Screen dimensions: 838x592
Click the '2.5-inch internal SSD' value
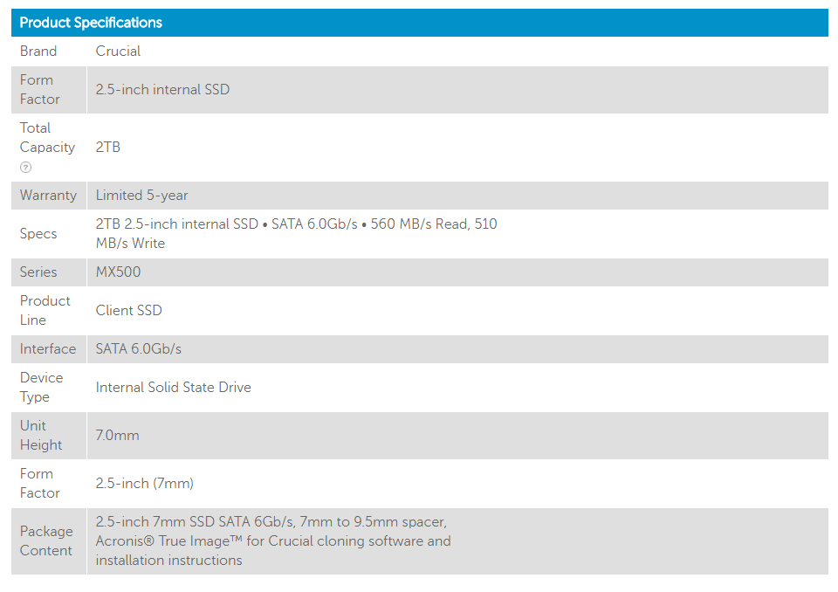[162, 90]
